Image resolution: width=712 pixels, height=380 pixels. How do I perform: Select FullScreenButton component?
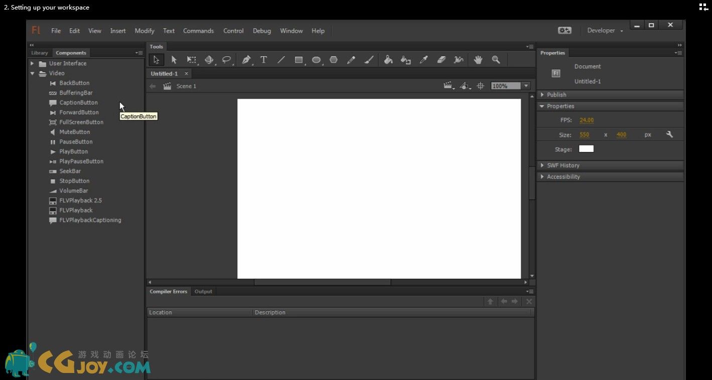(x=81, y=122)
